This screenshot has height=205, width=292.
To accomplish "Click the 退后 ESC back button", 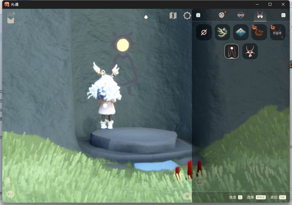I will (x=278, y=197).
